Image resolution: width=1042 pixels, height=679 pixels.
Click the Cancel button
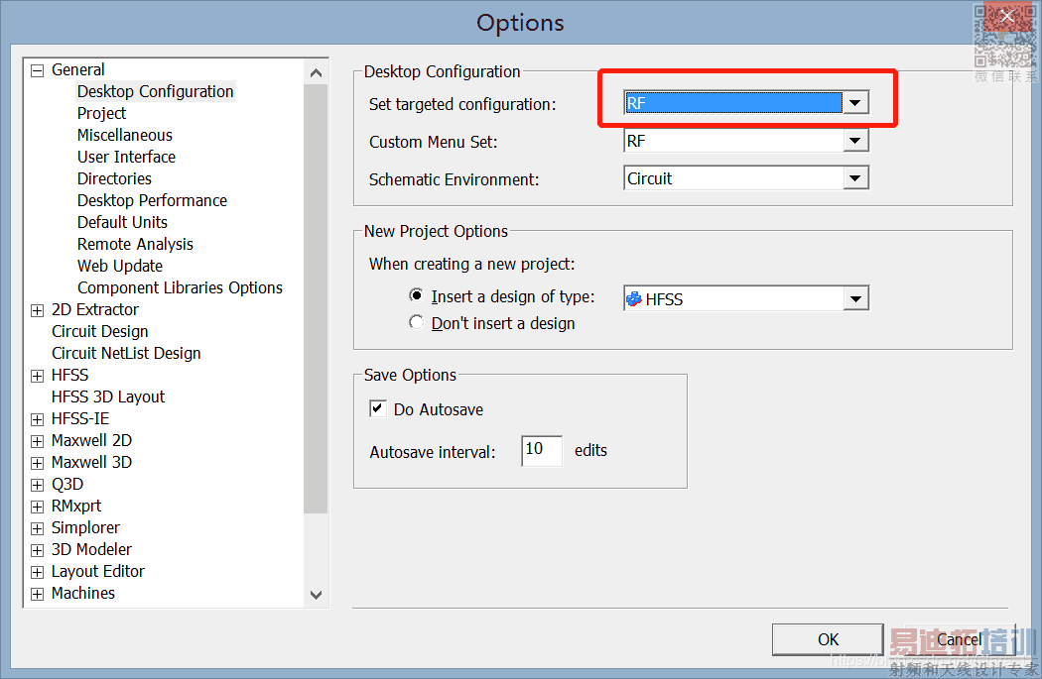(x=959, y=639)
